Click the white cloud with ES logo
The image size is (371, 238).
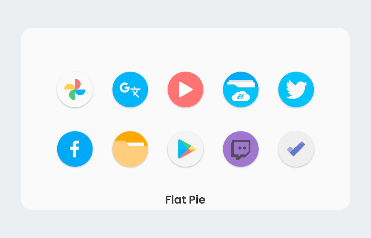[x=241, y=96]
